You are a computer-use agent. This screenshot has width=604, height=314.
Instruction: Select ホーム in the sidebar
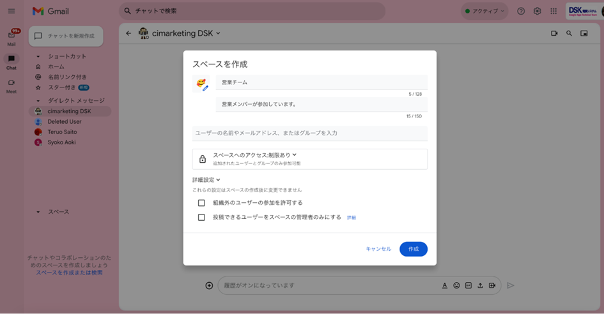(x=56, y=66)
